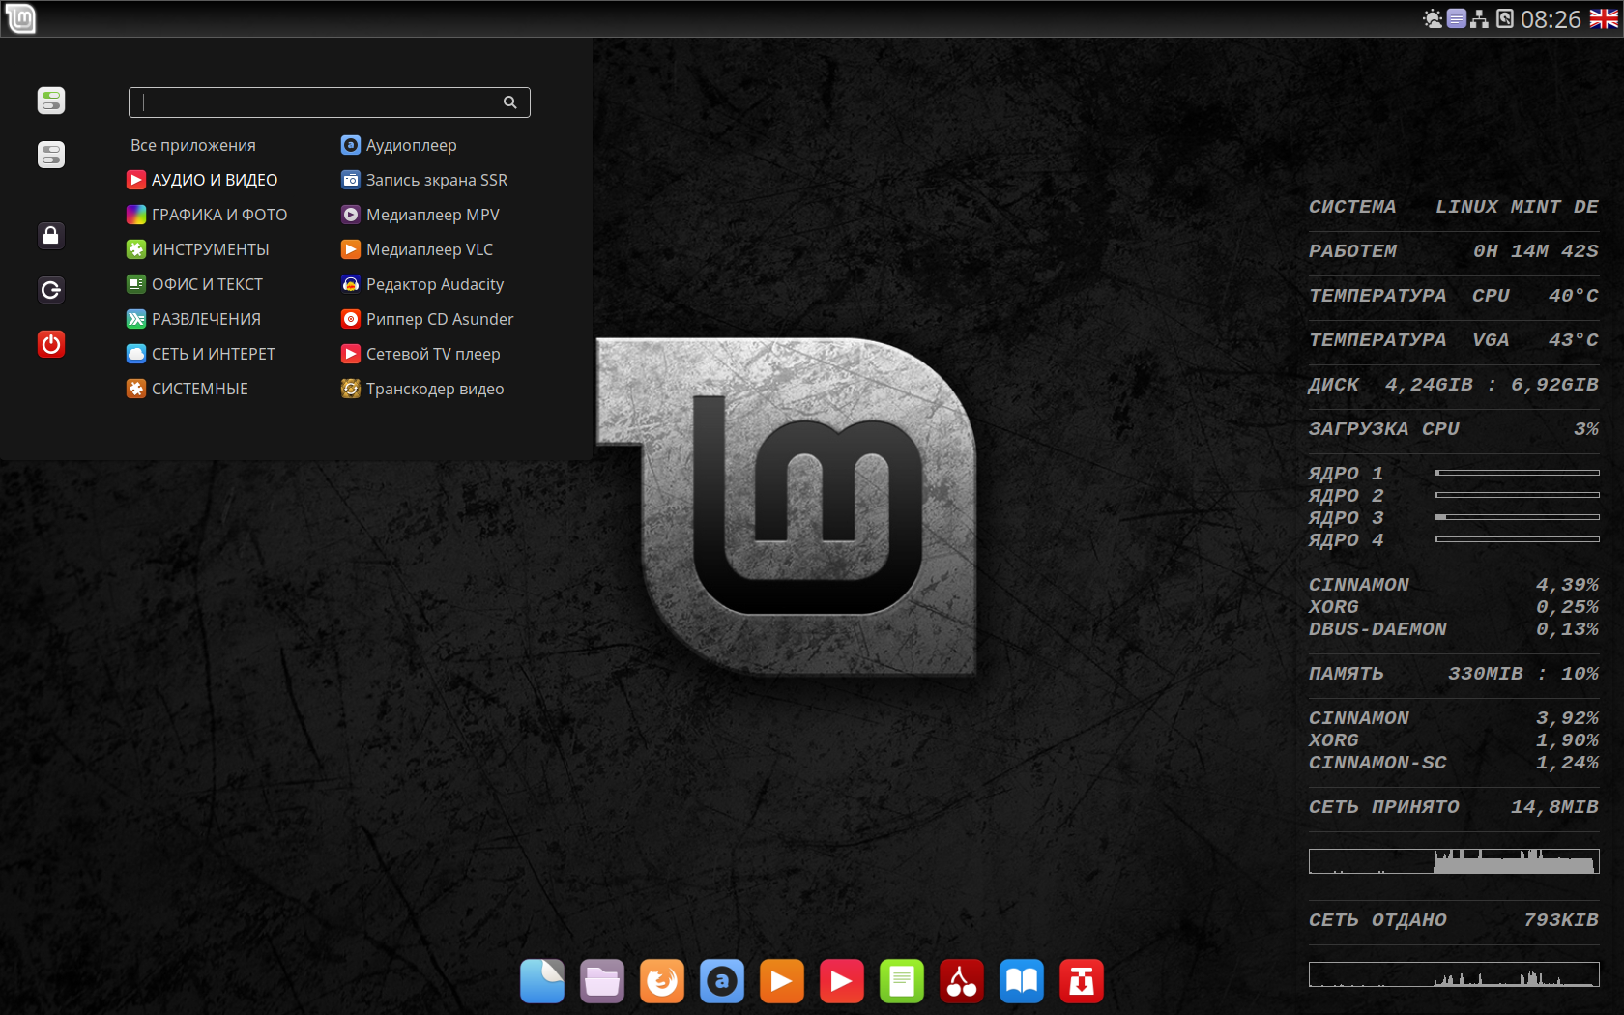Viewport: 1624px width, 1015px height.
Task: Expand the ИНСТРУМЕНТЫ category
Action: tap(210, 249)
